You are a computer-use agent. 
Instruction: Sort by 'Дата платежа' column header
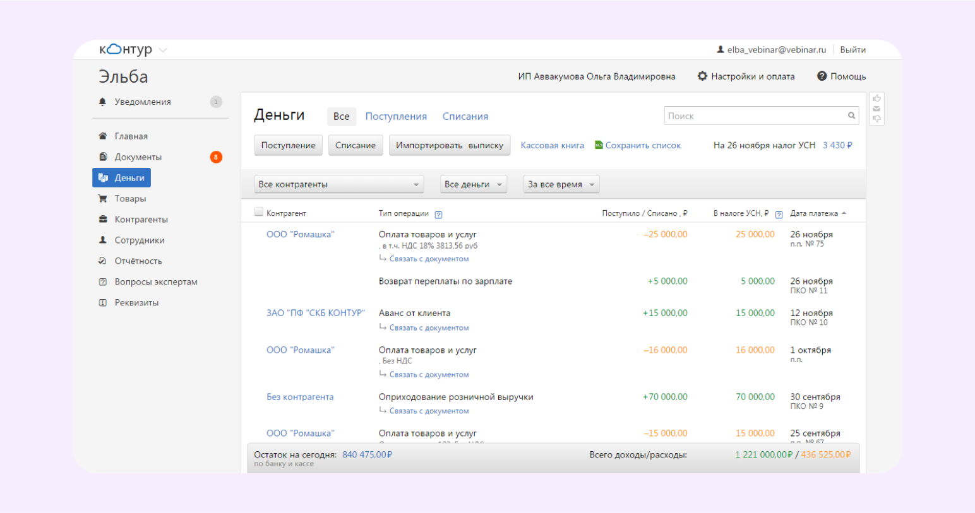coord(814,213)
